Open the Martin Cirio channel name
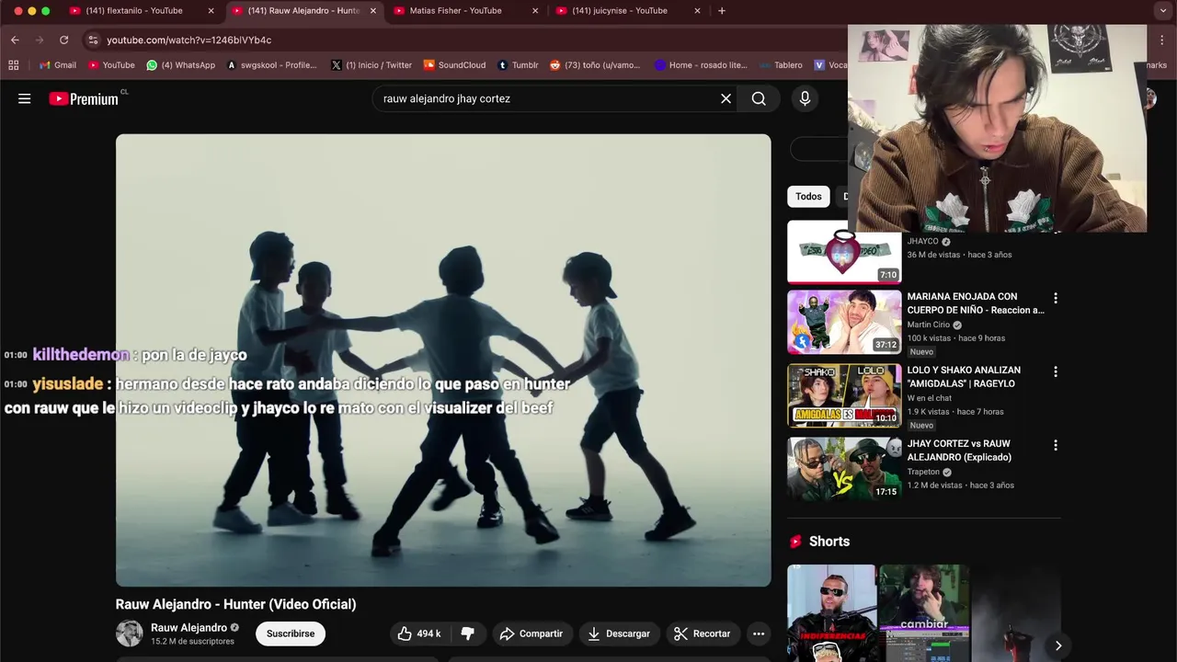Screen dimensions: 1177x662 929,325
